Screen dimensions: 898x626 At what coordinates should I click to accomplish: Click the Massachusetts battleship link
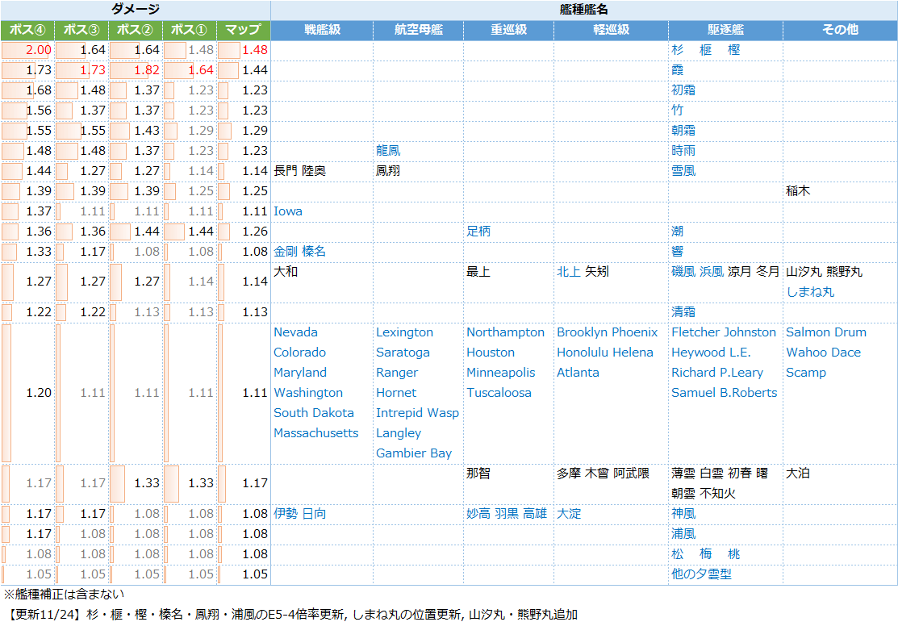click(x=315, y=433)
